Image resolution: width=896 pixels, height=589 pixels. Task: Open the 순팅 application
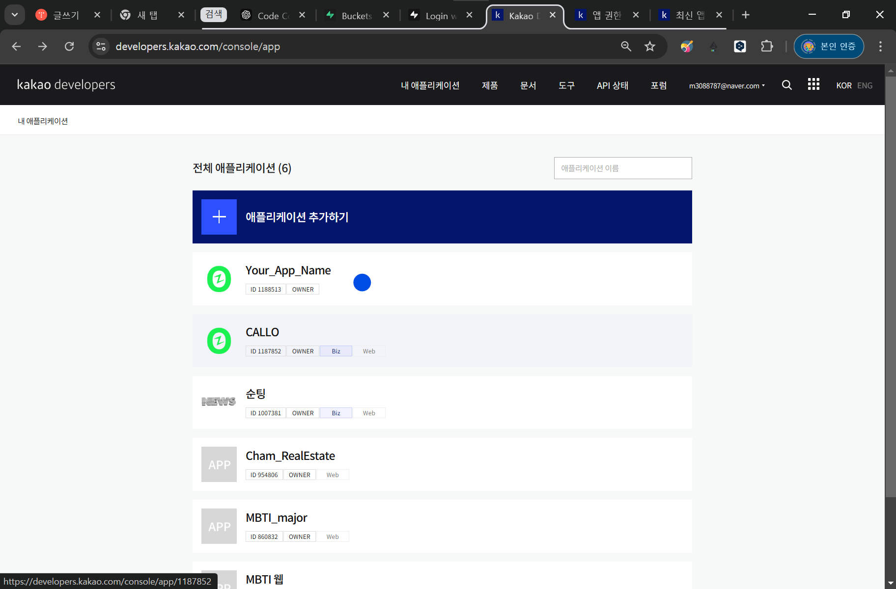click(442, 402)
